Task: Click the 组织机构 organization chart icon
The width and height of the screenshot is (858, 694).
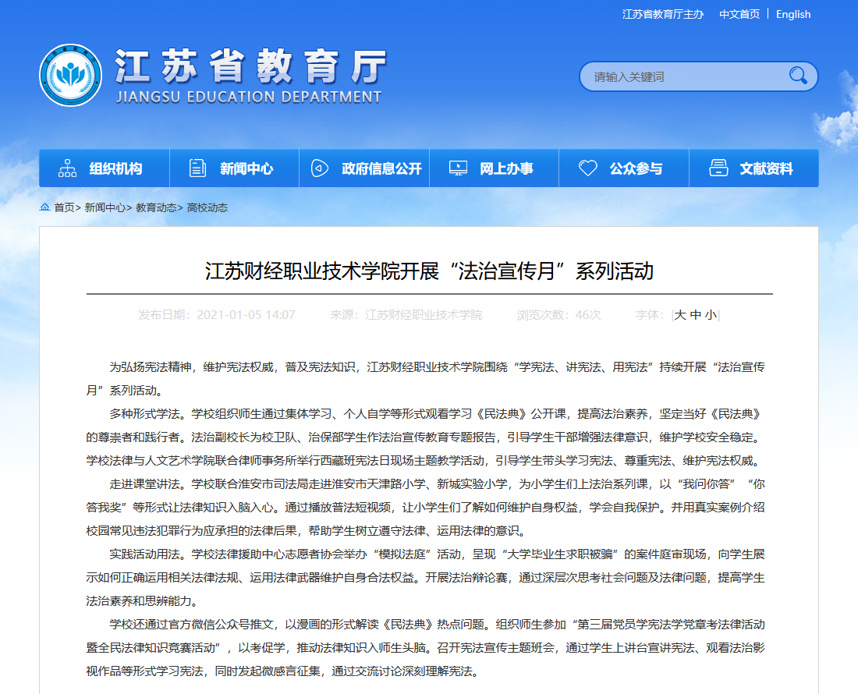Action: tap(68, 168)
